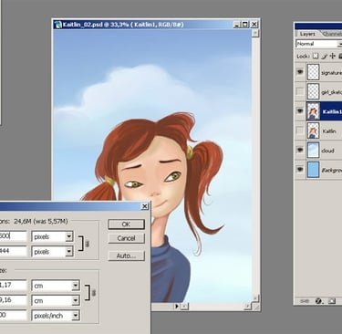Click the add layer style icon

(x=318, y=301)
